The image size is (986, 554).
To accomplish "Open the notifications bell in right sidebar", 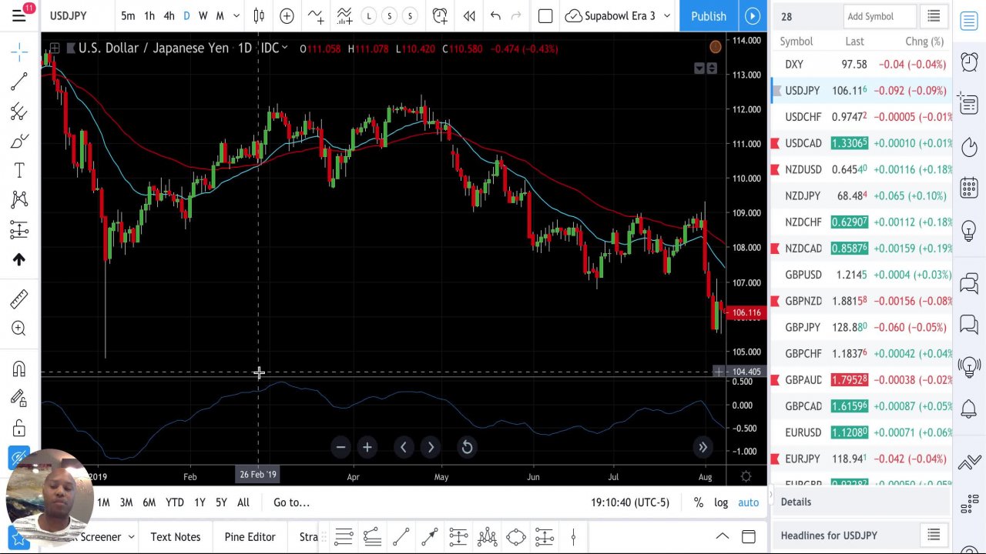I will point(969,411).
